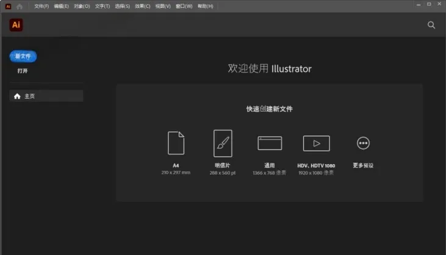The image size is (446, 255).
Task: Click the 快速创建新文件 heading
Action: coord(269,109)
